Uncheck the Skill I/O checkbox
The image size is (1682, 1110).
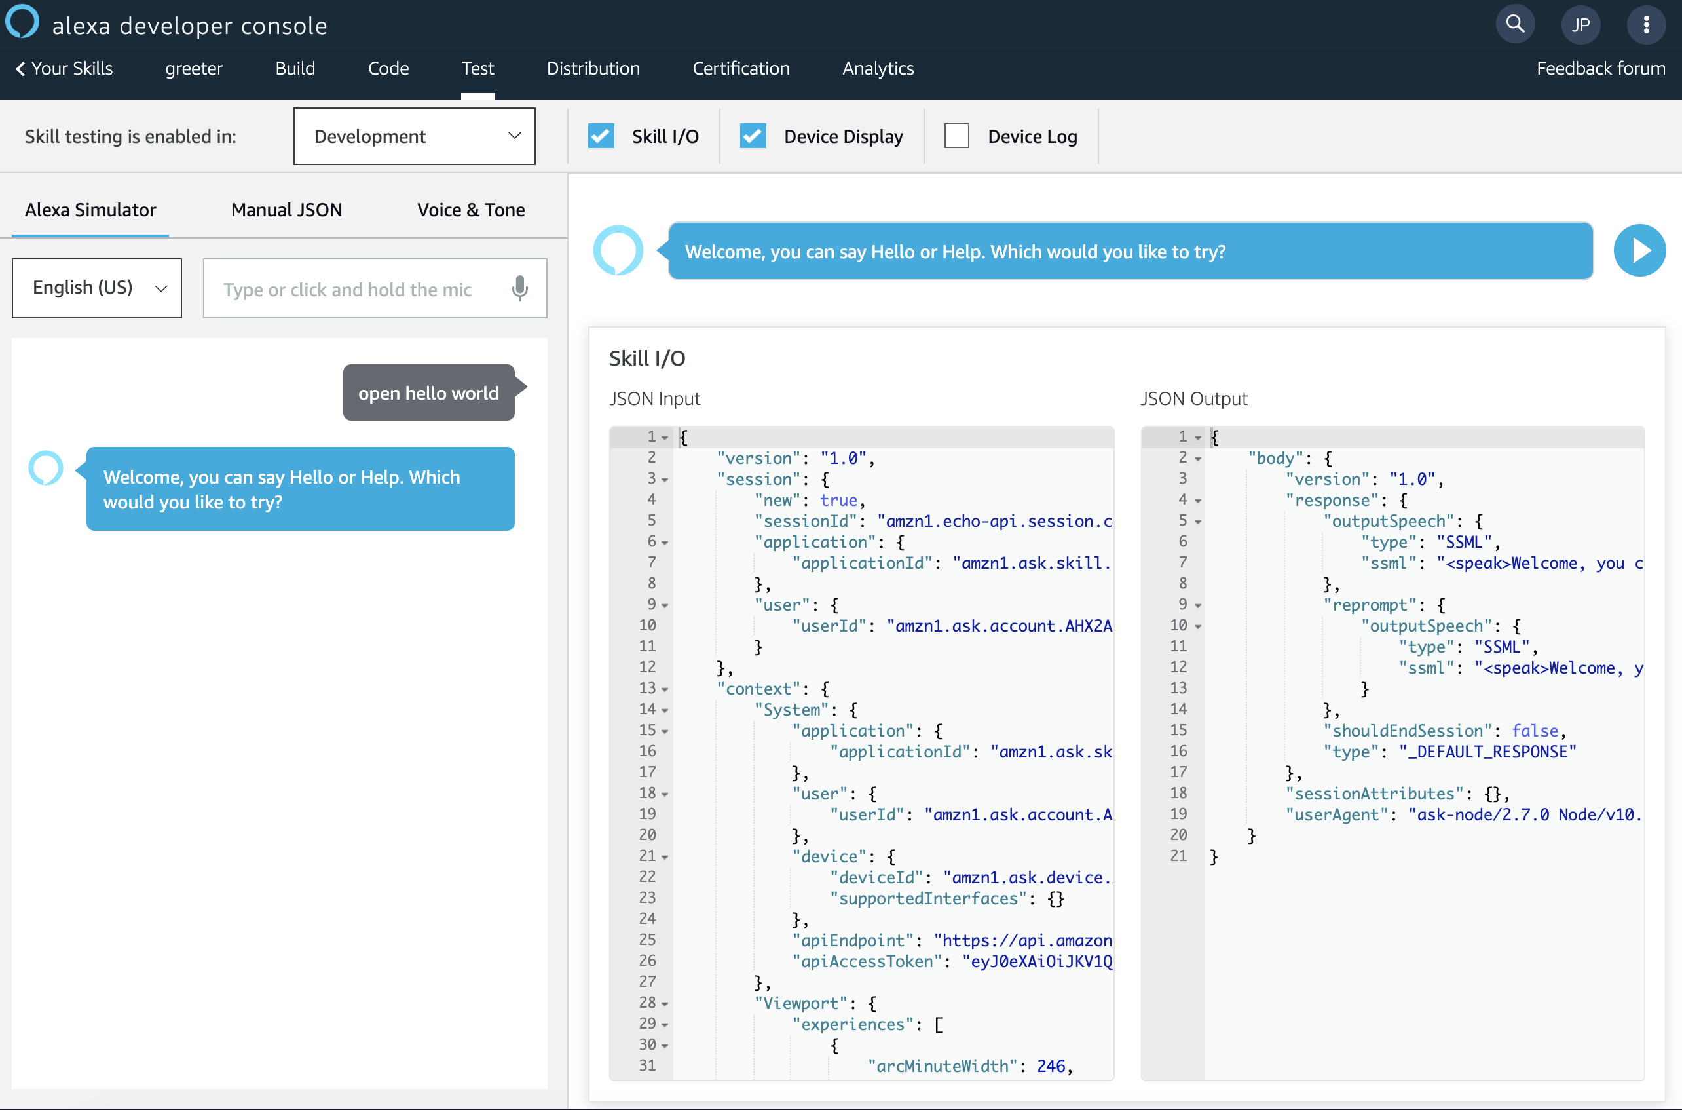coord(601,136)
